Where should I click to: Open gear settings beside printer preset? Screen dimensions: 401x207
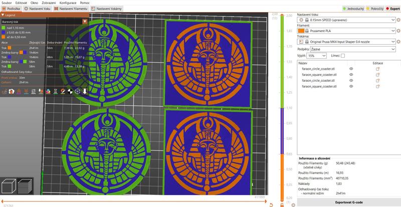pyautogui.click(x=398, y=42)
